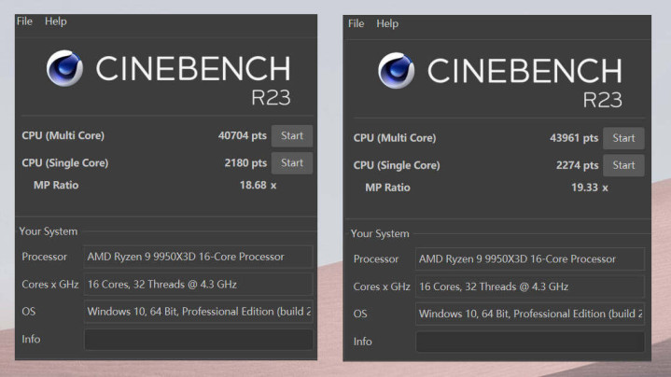This screenshot has width=671, height=377.
Task: Start Multi Core test in left window
Action: (x=292, y=135)
